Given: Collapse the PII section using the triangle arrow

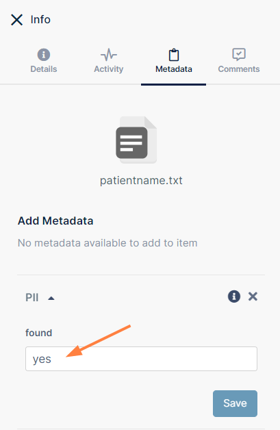Looking at the screenshot, I should point(51,299).
